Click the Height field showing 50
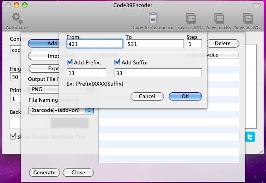This screenshot has width=266, height=183. coord(15,77)
